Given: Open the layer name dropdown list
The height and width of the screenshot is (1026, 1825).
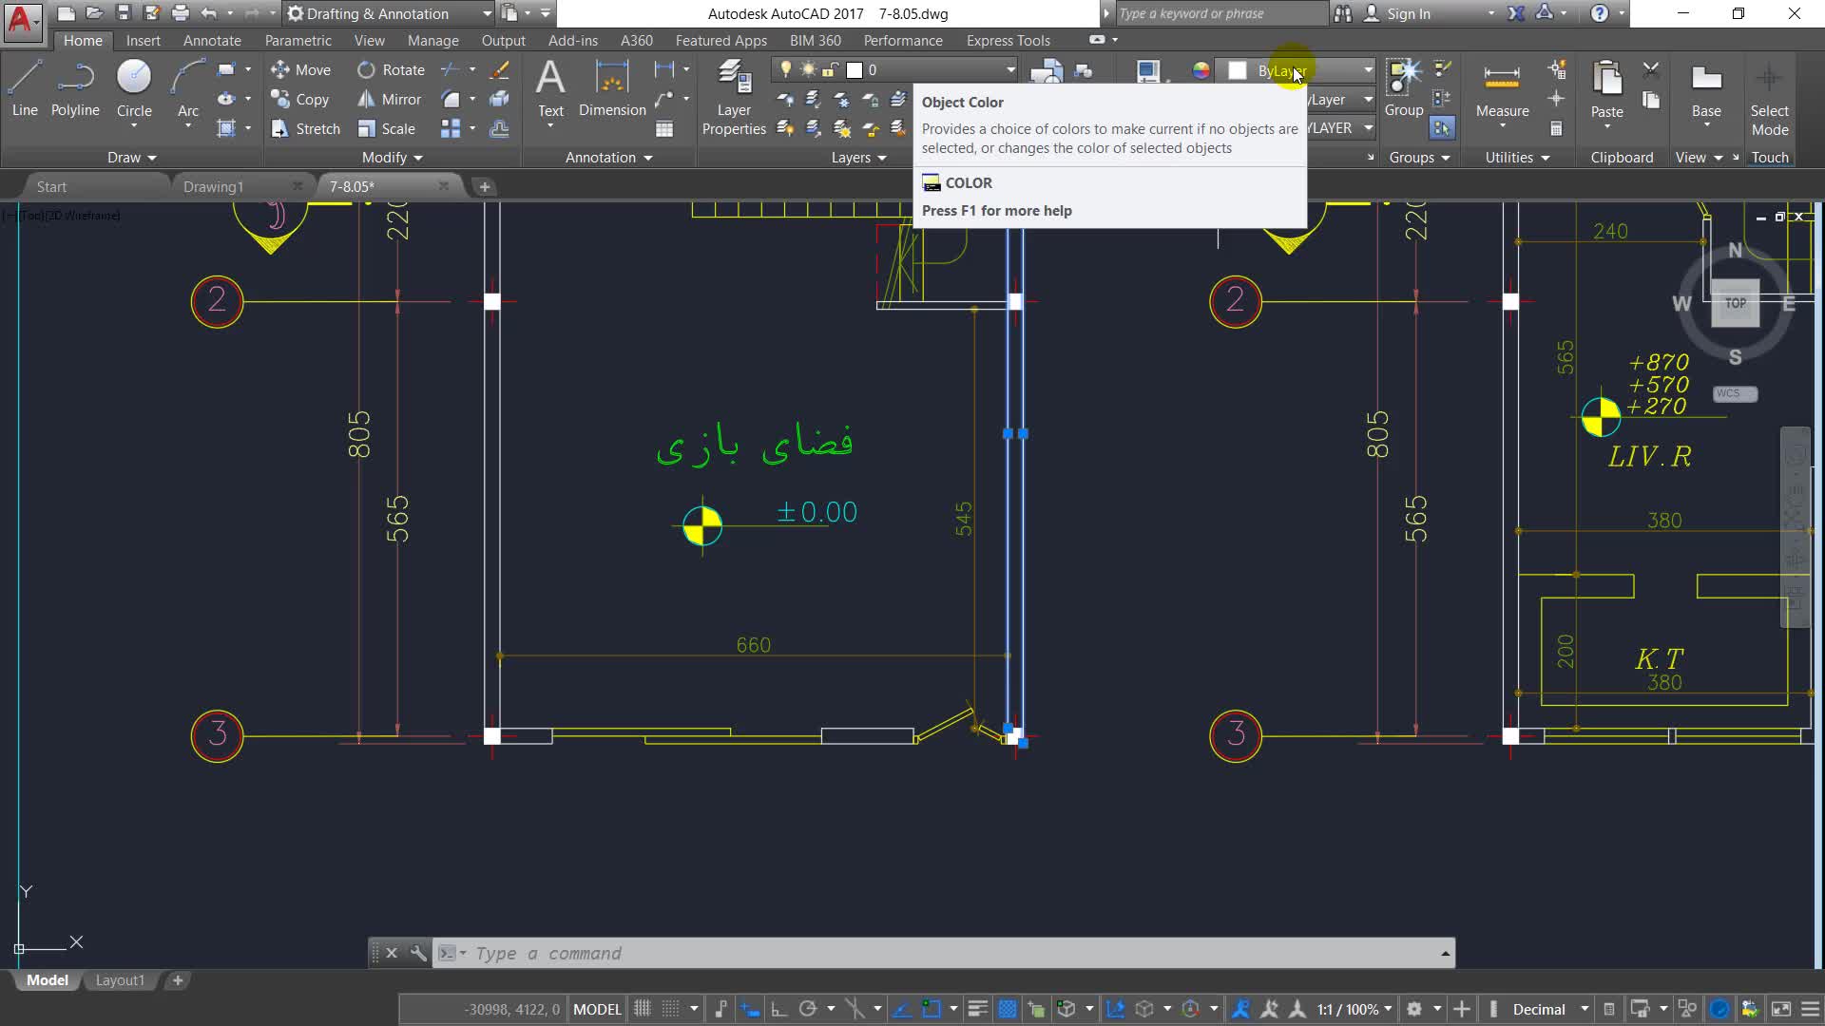Looking at the screenshot, I should coord(1010,69).
